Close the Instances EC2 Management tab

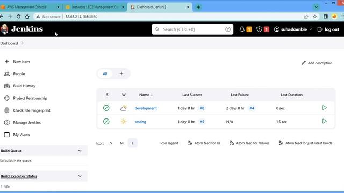point(123,7)
